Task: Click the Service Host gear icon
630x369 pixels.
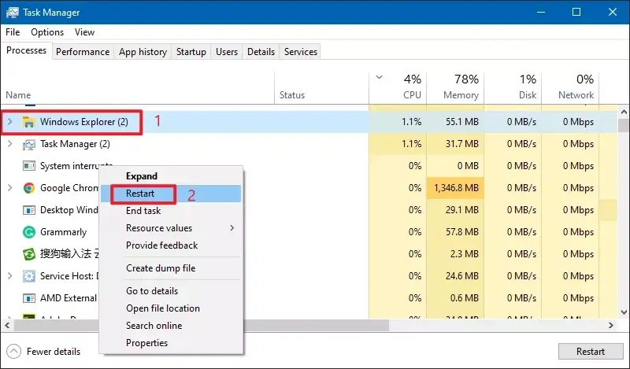Action: click(x=28, y=276)
